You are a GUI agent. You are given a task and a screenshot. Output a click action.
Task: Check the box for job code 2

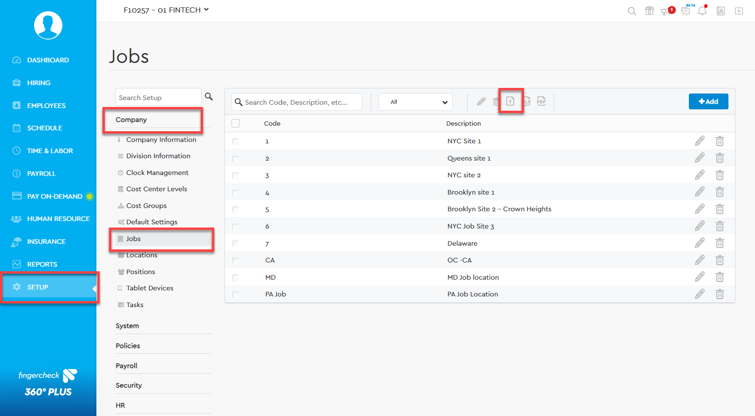[x=235, y=159]
